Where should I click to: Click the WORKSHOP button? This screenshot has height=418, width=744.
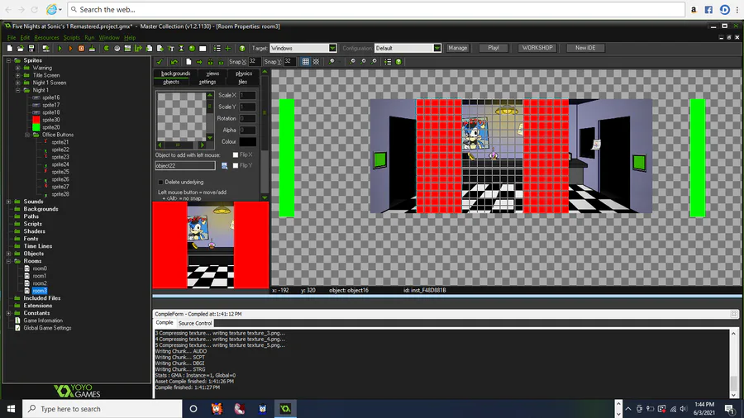(x=537, y=48)
